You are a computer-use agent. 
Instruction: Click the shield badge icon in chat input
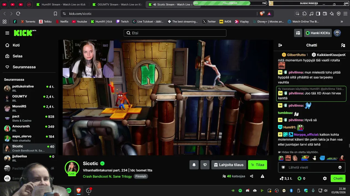283,167
